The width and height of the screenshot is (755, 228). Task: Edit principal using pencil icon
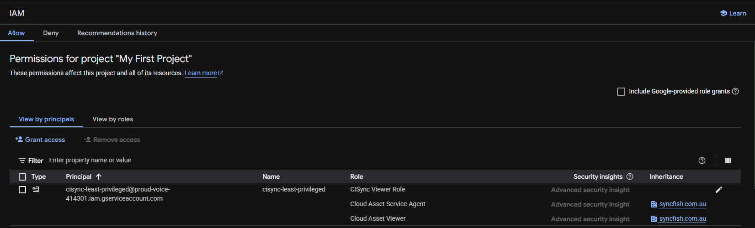tap(719, 190)
